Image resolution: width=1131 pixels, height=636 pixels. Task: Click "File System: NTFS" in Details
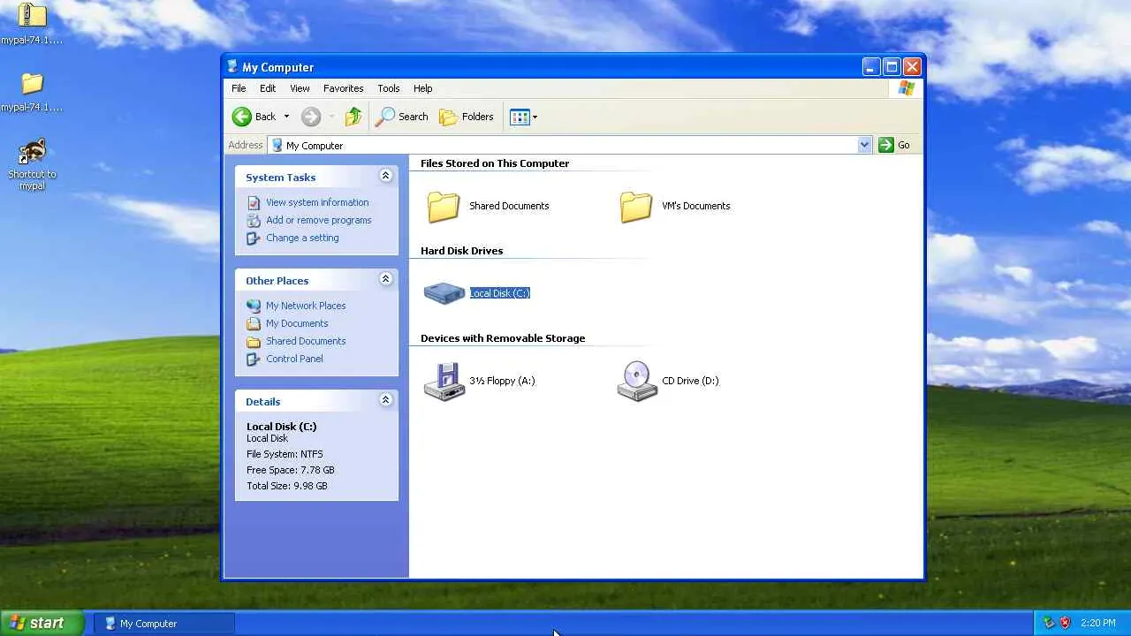click(x=285, y=454)
